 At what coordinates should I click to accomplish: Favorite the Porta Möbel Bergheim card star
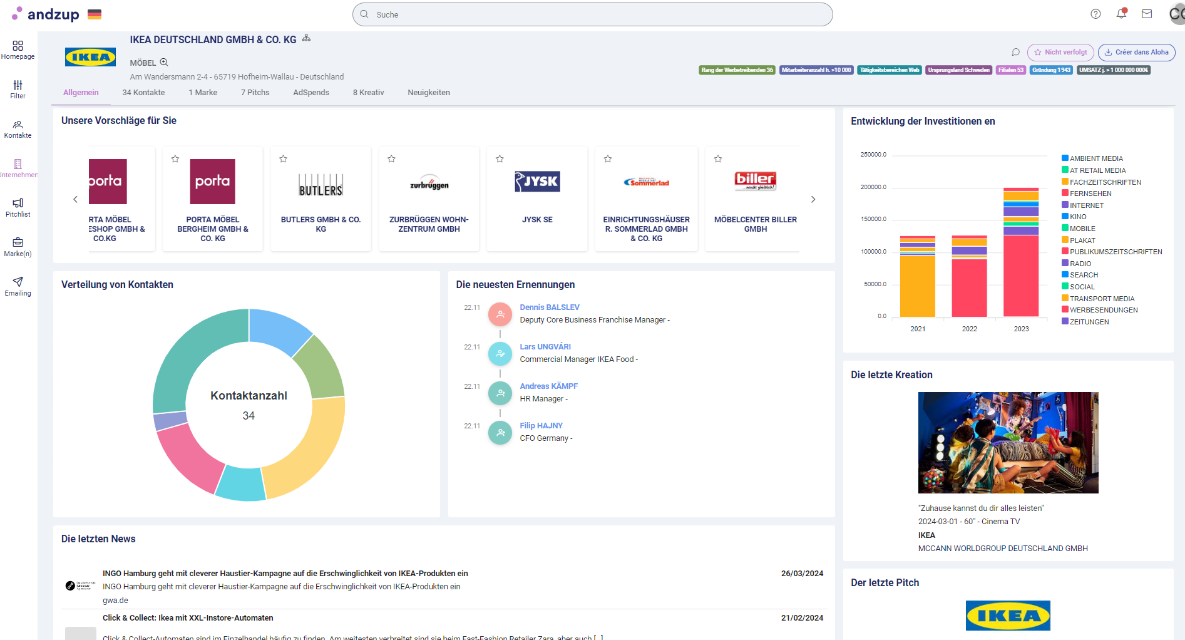pyautogui.click(x=175, y=159)
